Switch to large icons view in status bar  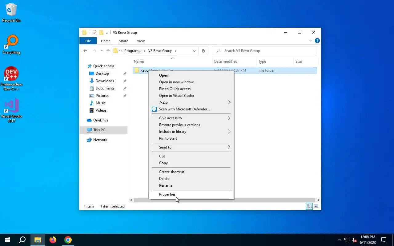[316, 206]
